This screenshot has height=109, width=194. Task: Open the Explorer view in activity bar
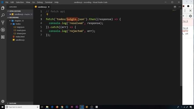[x=3, y=8]
